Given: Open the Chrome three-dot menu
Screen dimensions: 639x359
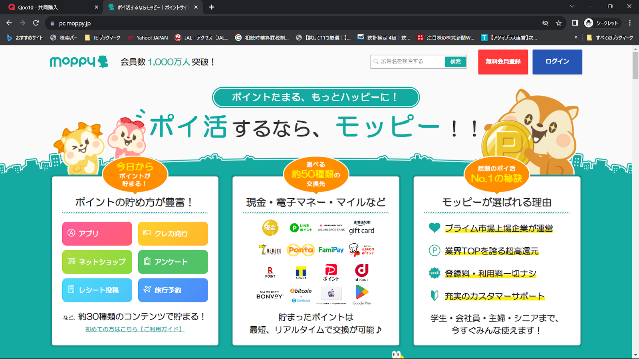Looking at the screenshot, I should 630,23.
